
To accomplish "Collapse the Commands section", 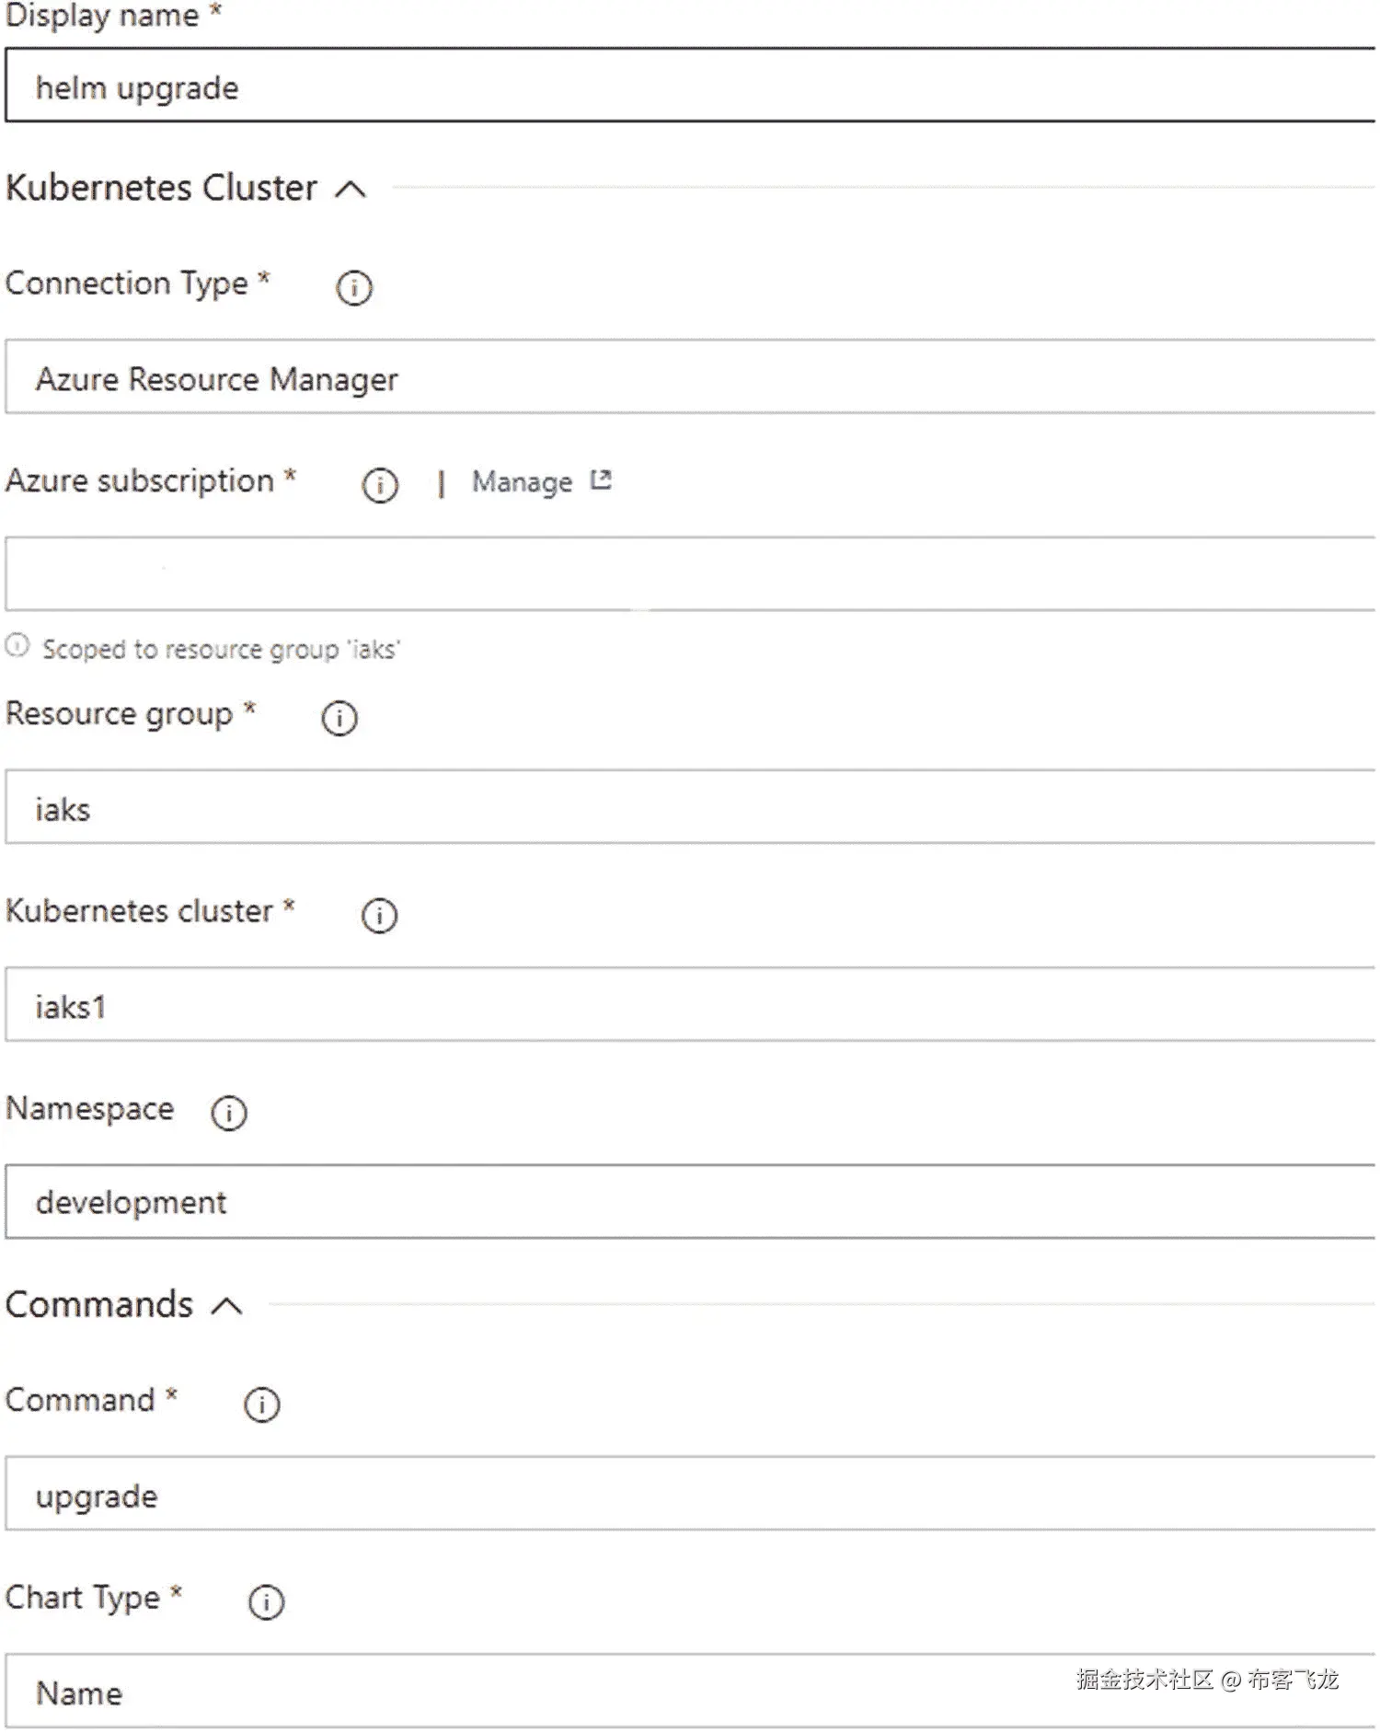I will 226,1306.
